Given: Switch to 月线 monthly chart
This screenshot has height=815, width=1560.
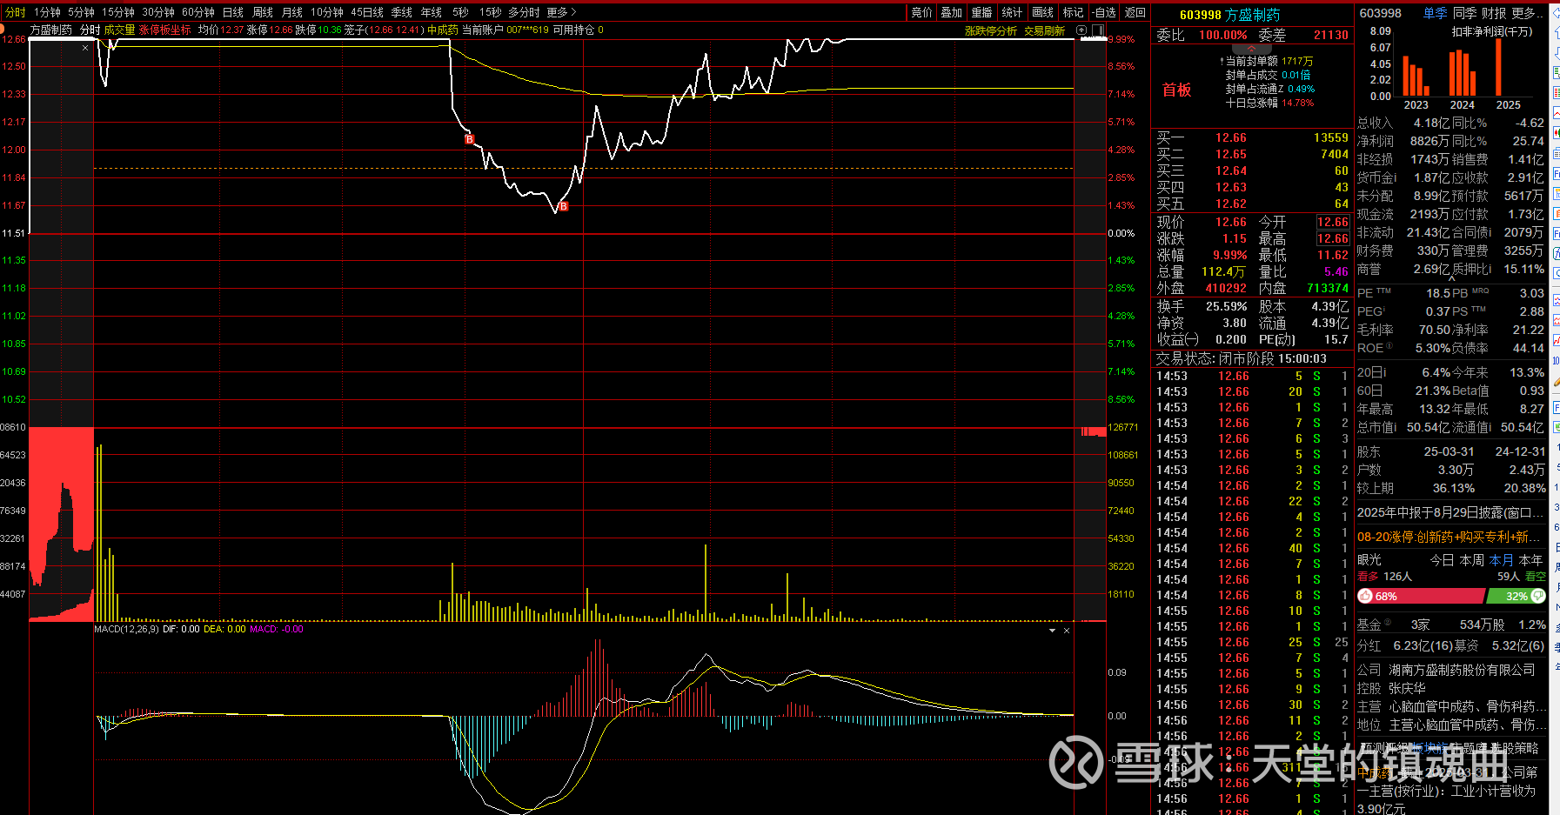Looking at the screenshot, I should 292,12.
